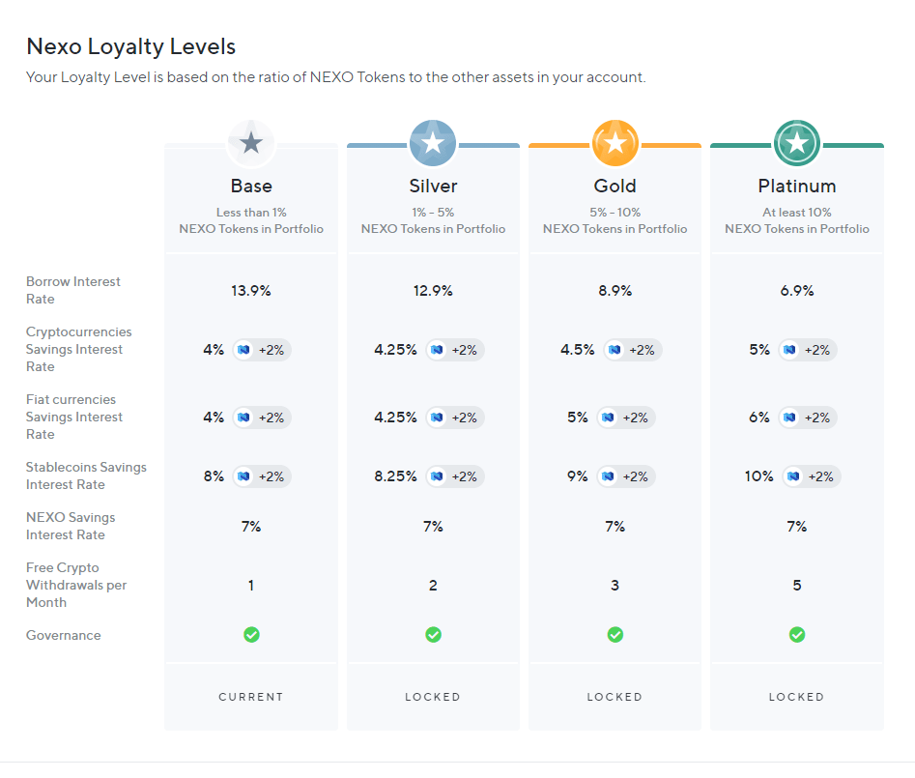
Task: Click the CURRENT status under Base
Action: pyautogui.click(x=251, y=697)
